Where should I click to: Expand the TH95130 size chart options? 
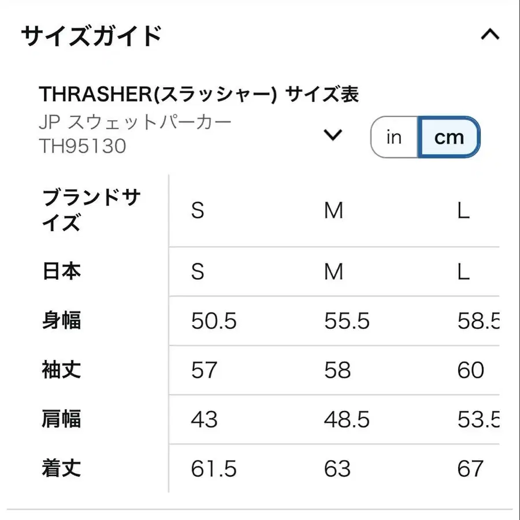(332, 136)
